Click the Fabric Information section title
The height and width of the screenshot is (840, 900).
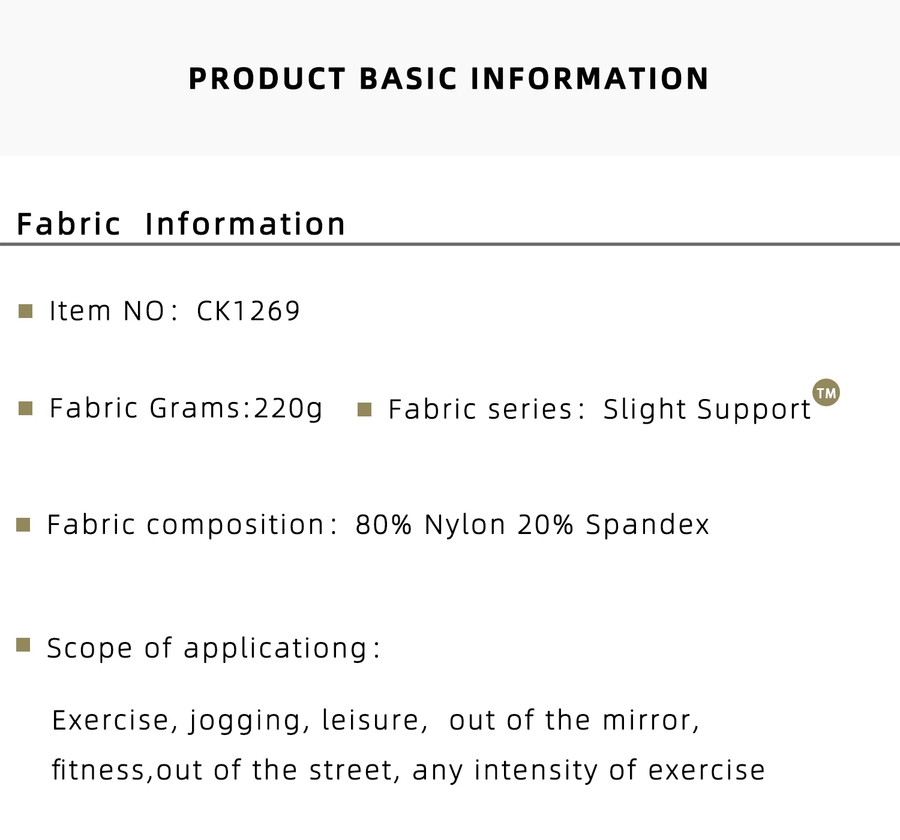click(181, 224)
